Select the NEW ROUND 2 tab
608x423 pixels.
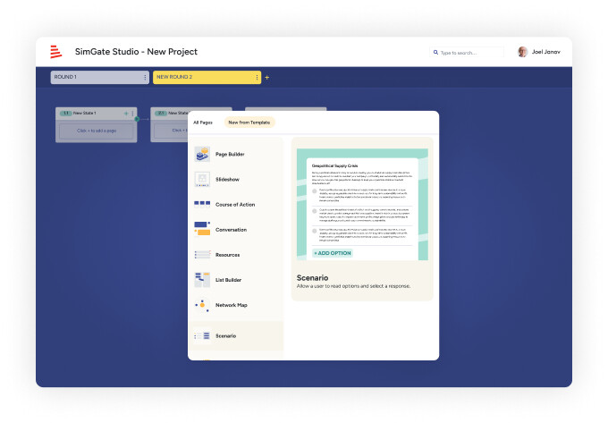coord(207,77)
